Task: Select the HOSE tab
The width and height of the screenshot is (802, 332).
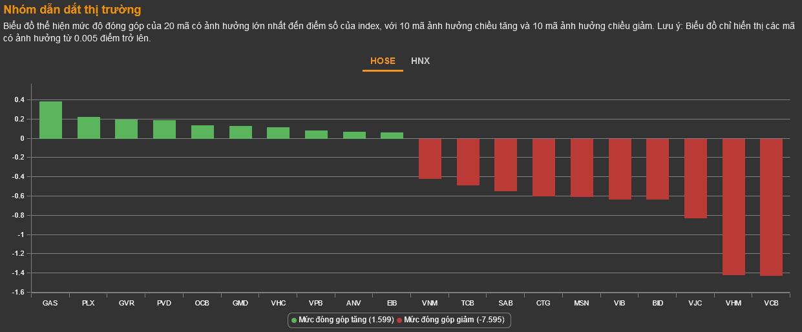Action: click(383, 61)
